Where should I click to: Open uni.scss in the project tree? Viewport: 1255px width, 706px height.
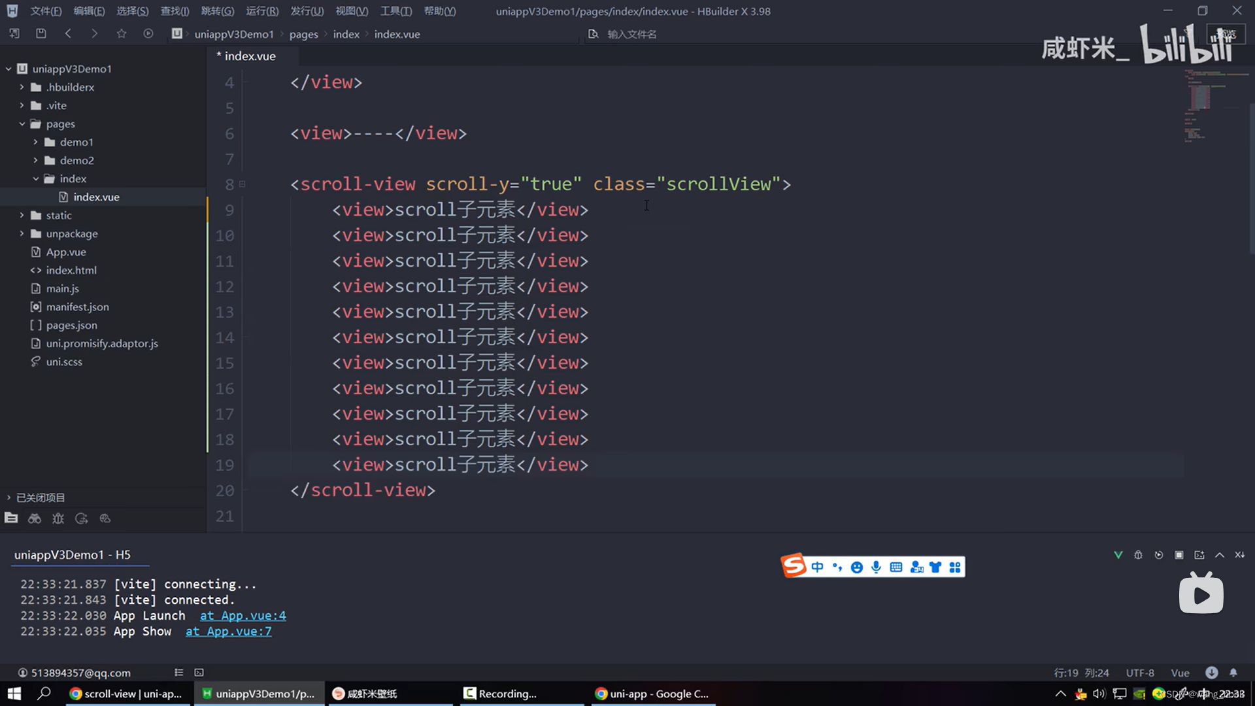pos(64,361)
